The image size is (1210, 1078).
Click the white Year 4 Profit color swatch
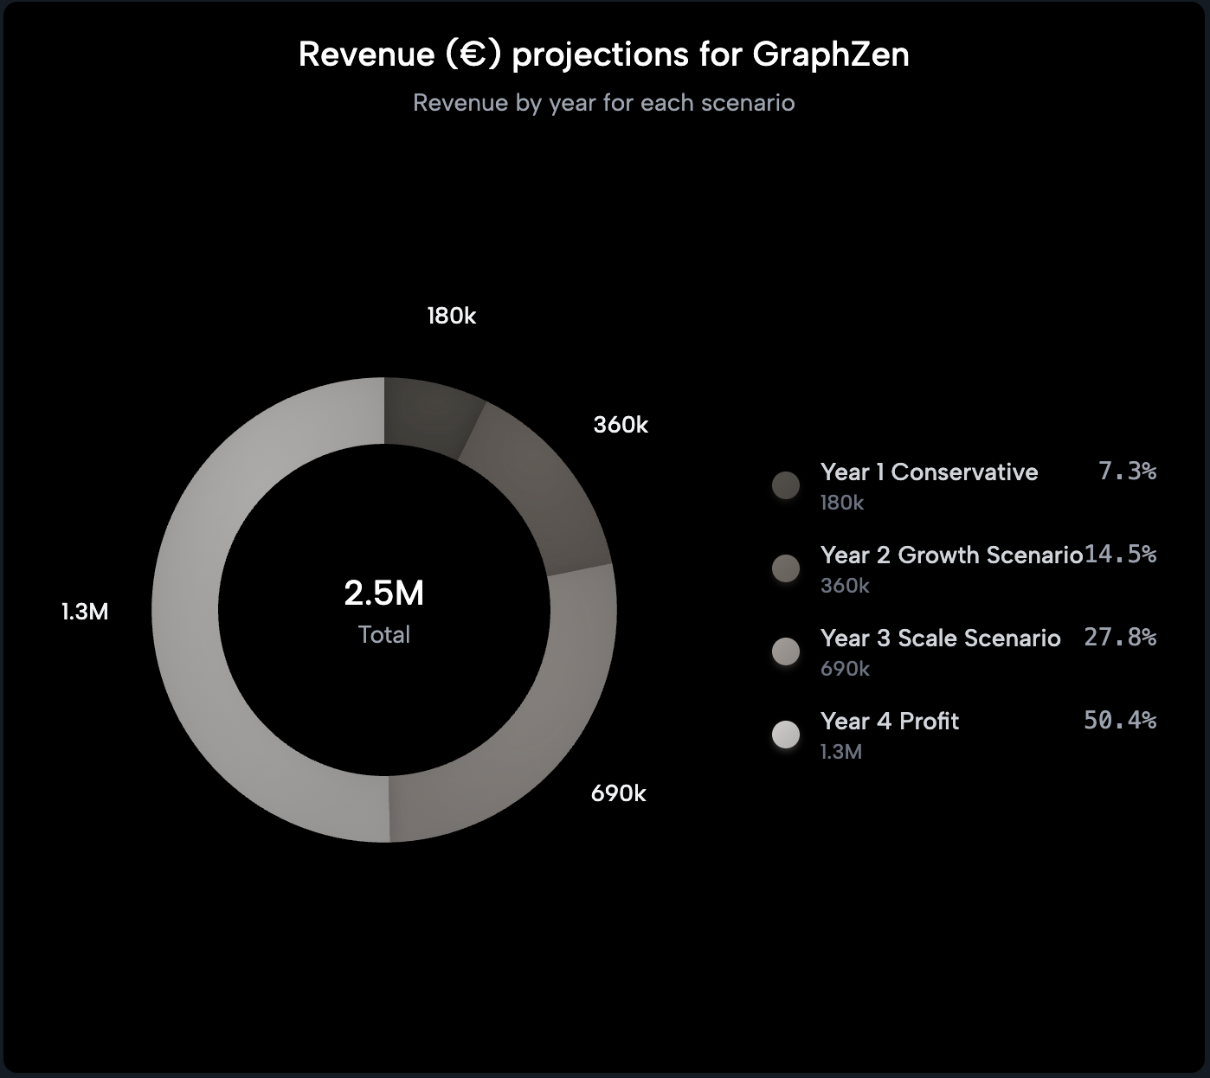(x=786, y=735)
